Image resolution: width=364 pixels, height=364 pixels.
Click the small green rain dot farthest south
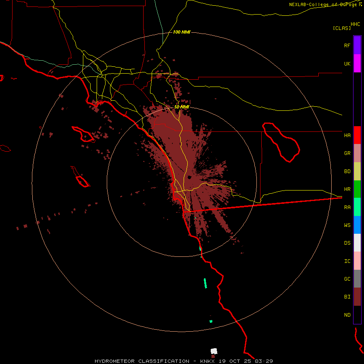pos(211,321)
